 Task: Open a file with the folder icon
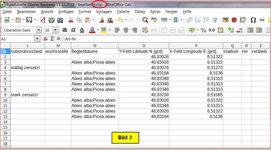tap(18, 20)
